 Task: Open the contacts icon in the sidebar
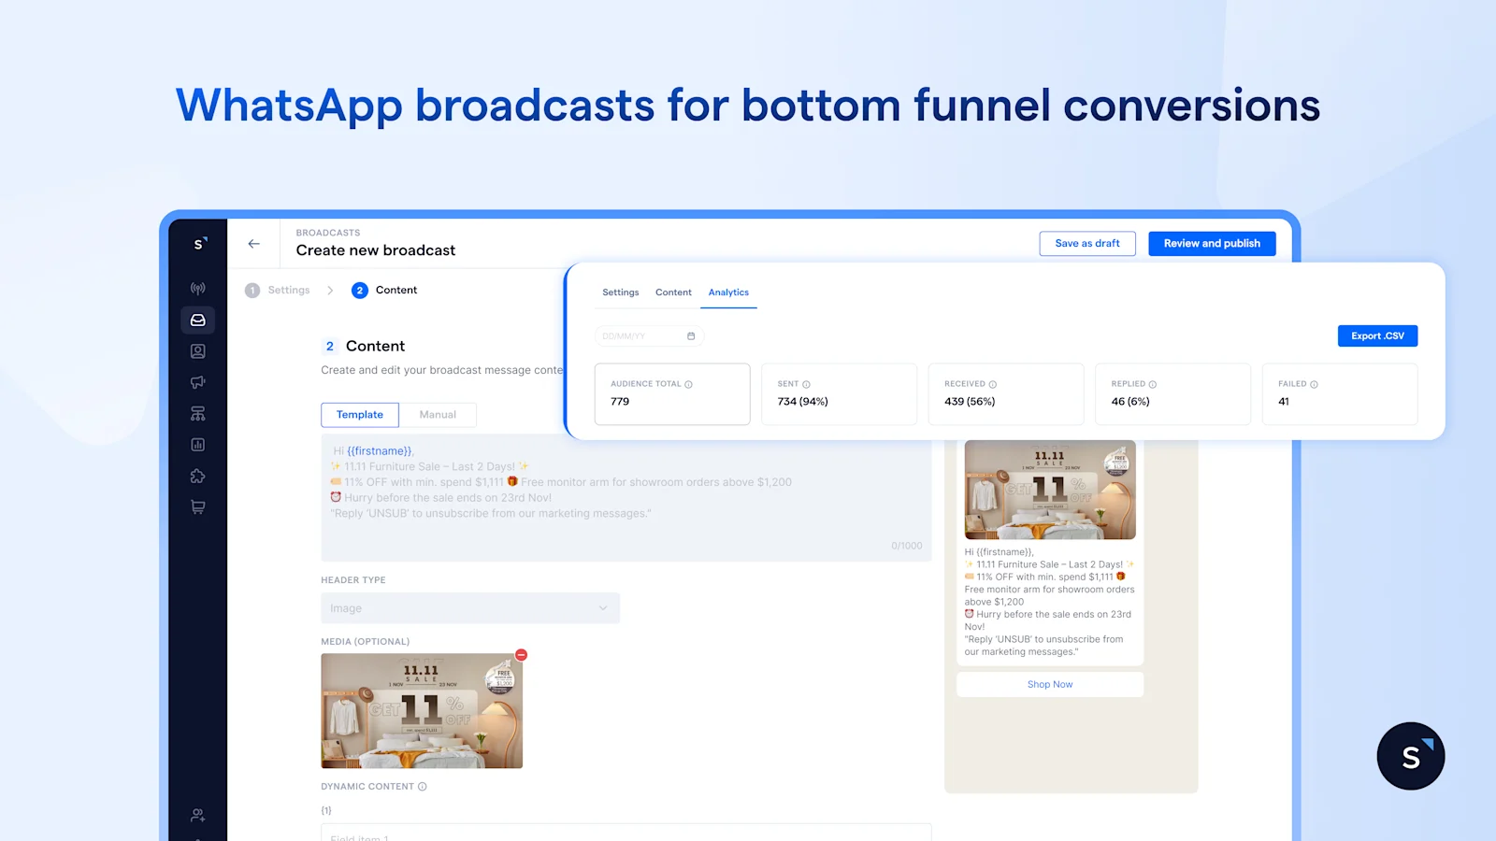(197, 350)
